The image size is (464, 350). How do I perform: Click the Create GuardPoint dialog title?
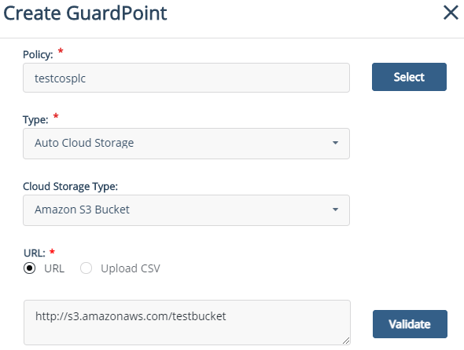(x=85, y=13)
